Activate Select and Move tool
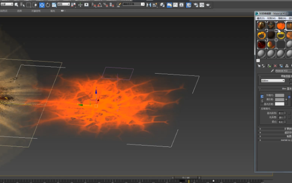 [42, 5]
